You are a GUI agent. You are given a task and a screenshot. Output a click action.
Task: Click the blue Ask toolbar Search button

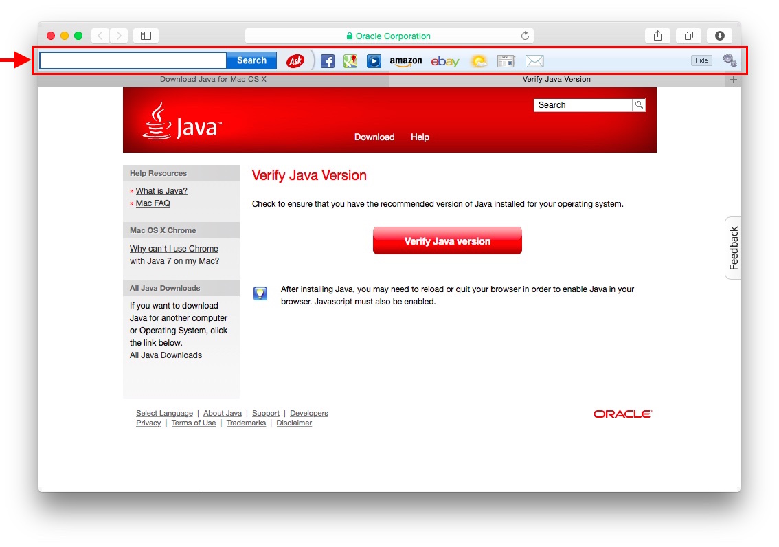click(251, 60)
